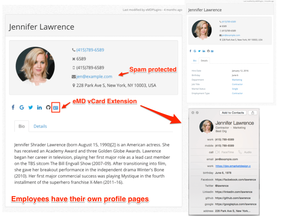Viewport: 289px width, 217px height.
Task: Click the GitHub icon in the large profile
Action: (48, 107)
